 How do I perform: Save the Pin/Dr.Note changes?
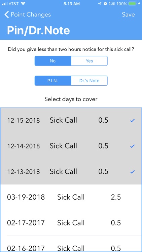(128, 15)
